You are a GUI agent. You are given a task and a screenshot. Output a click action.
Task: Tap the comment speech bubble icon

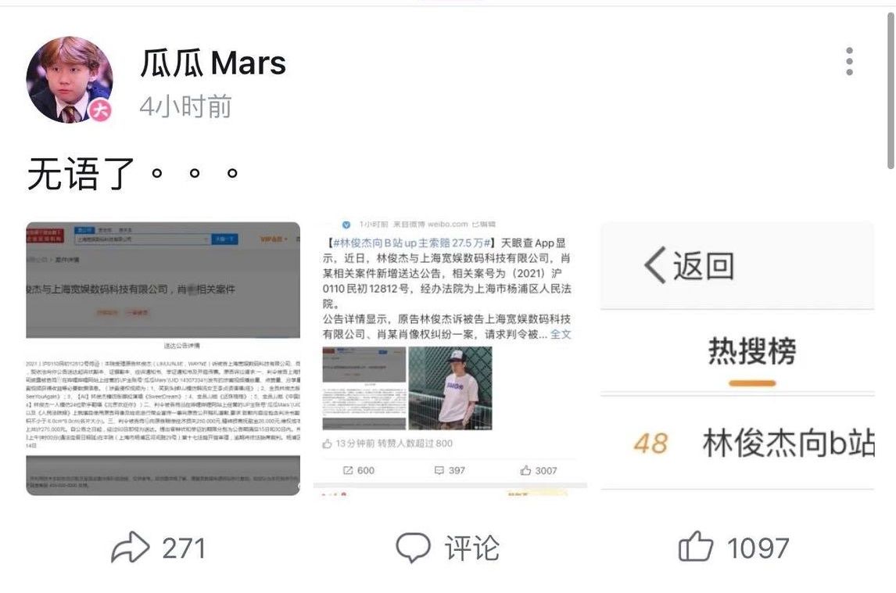(x=413, y=548)
